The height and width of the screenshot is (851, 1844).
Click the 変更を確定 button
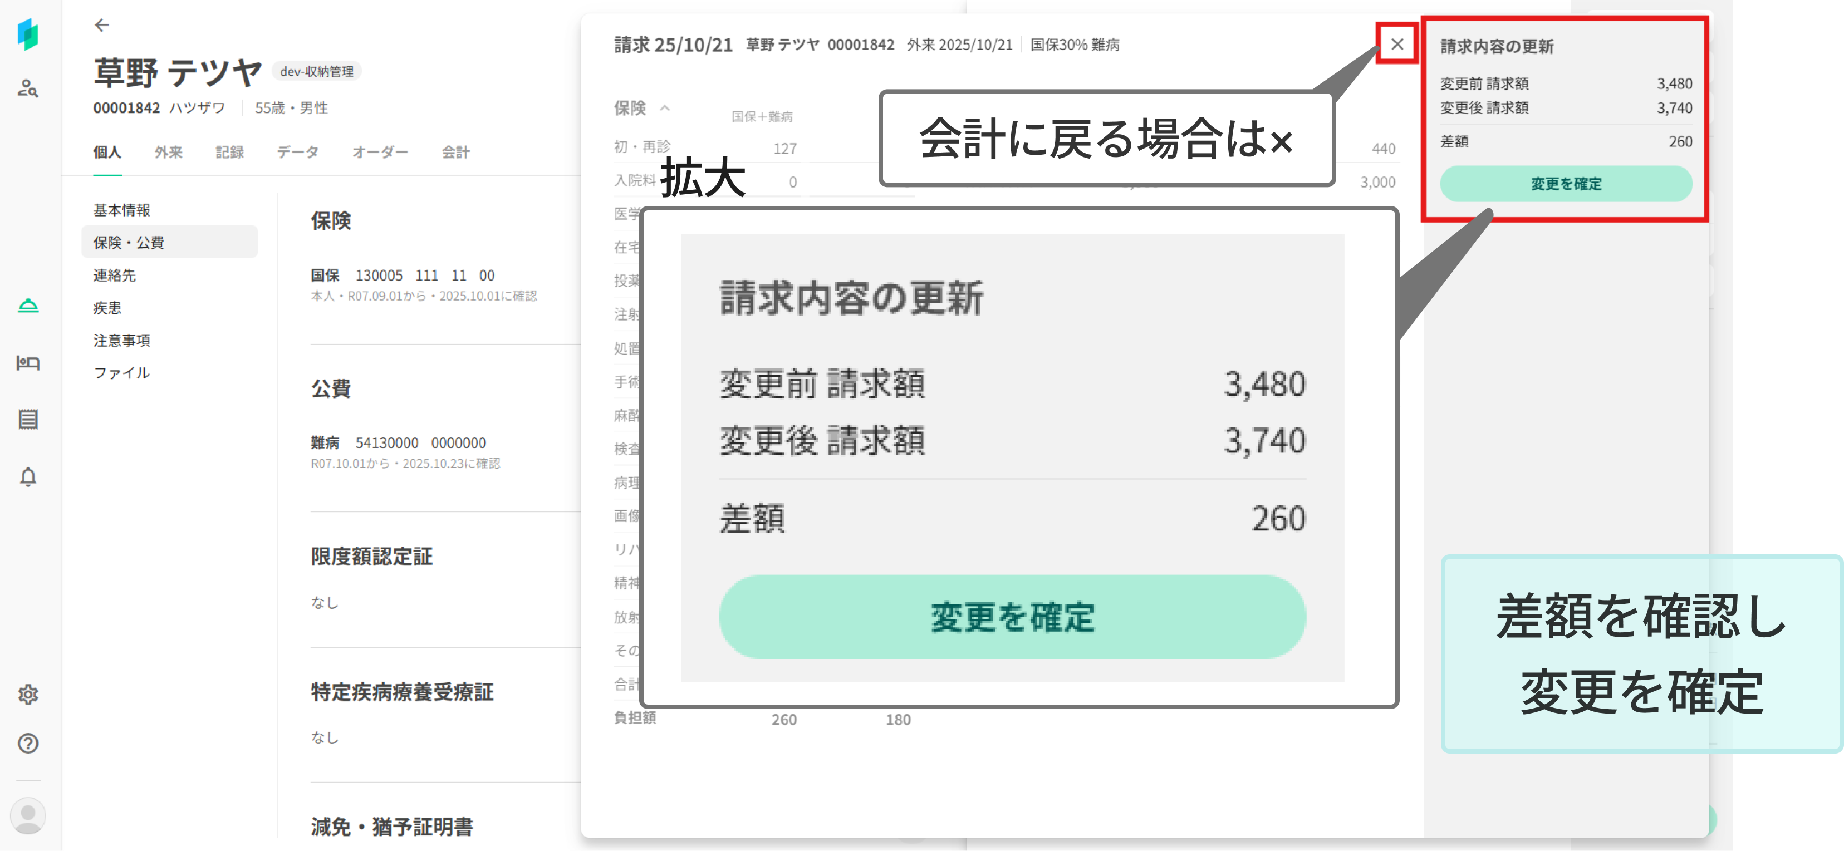click(x=1566, y=184)
